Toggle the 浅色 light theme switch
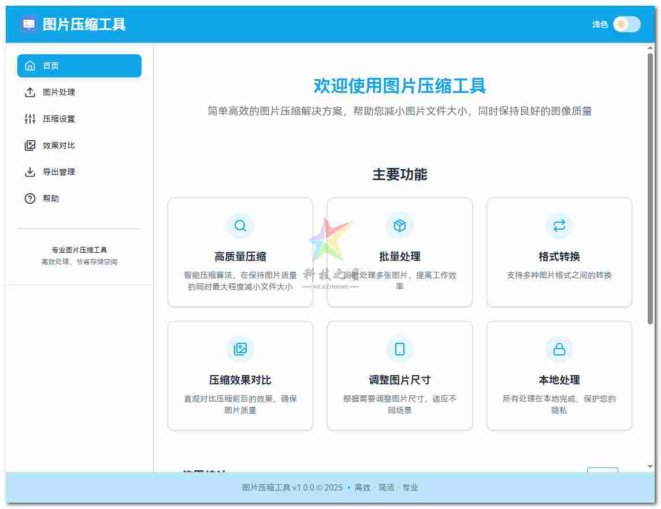The image size is (661, 509). (x=627, y=24)
